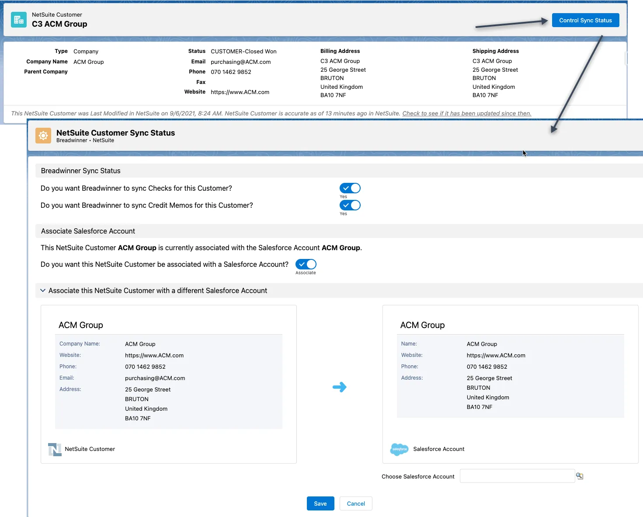Click the Choose Salesforce Account label

tap(418, 476)
